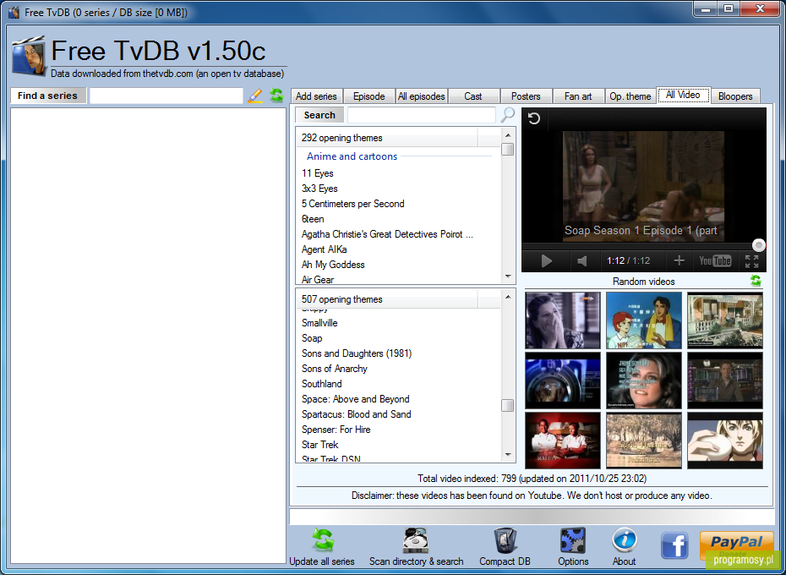This screenshot has height=575, width=786.
Task: Click the plus icon in the video controls
Action: pyautogui.click(x=679, y=260)
